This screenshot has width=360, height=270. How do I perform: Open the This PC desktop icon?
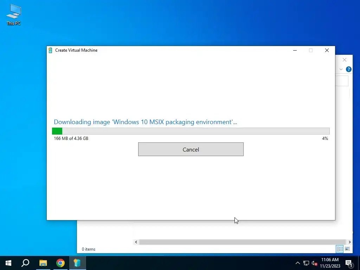pyautogui.click(x=14, y=15)
